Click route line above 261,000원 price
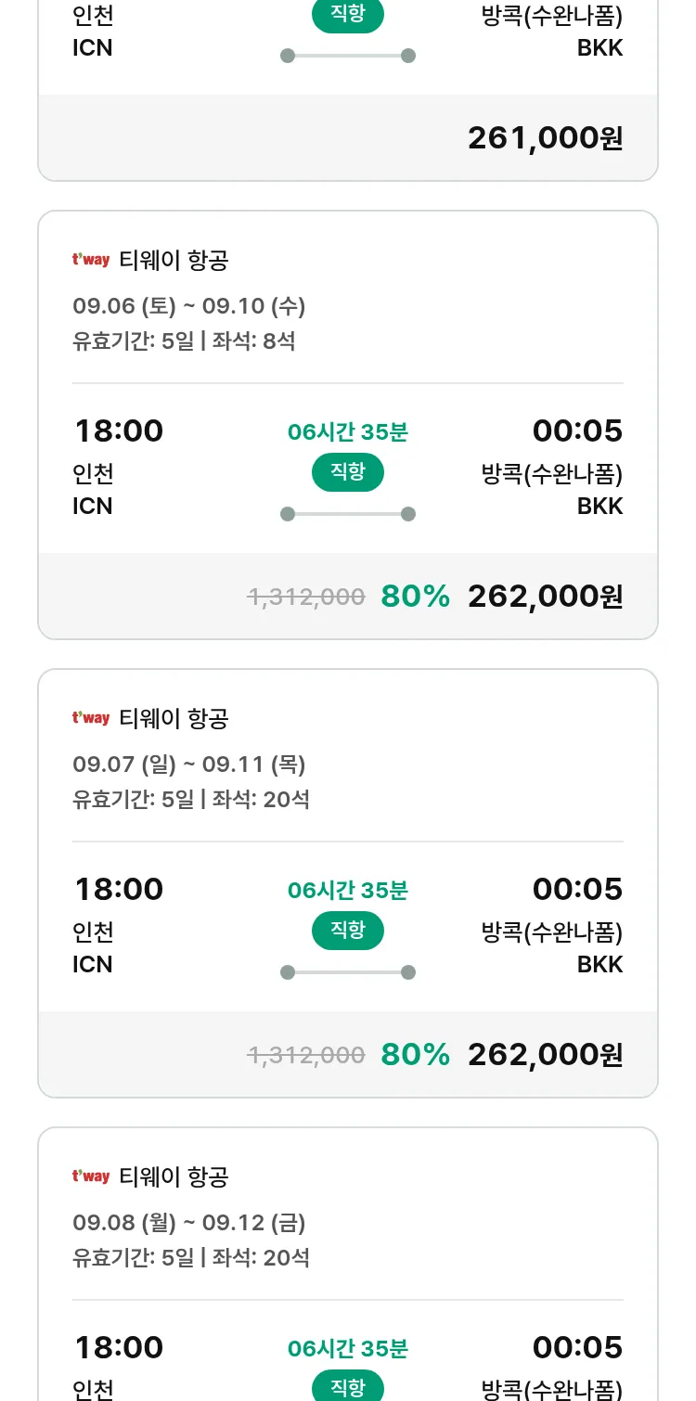696x1401 pixels. 348,56
